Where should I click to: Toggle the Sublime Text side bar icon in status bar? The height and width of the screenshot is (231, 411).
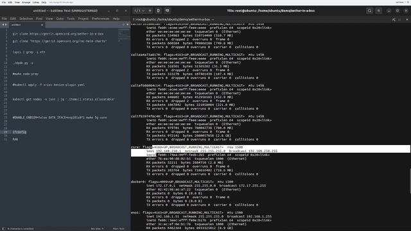point(4,228)
